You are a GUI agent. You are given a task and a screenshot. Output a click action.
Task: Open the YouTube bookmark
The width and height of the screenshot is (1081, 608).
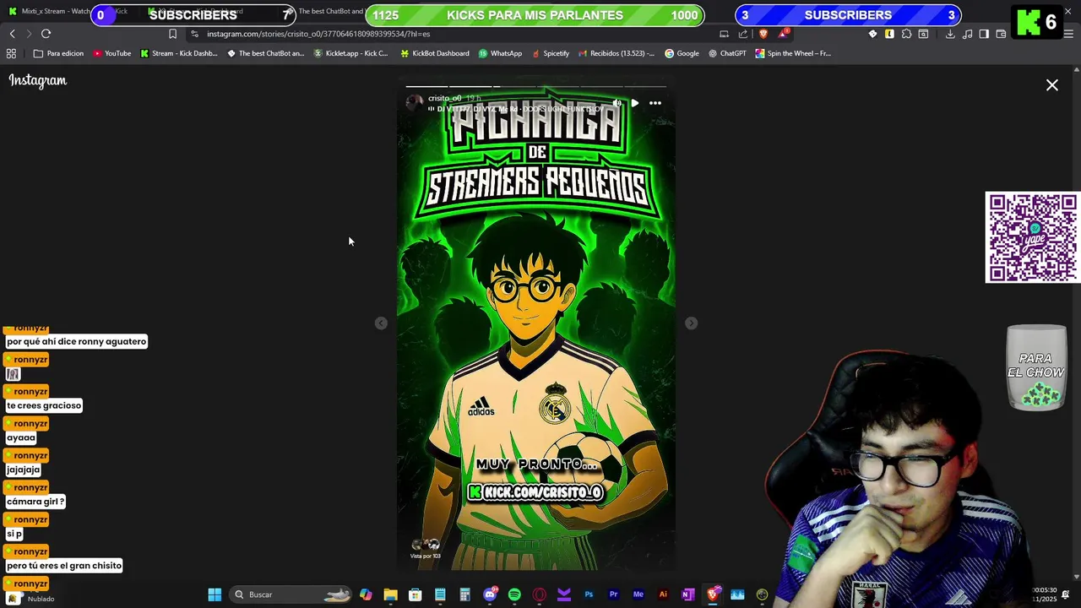[x=112, y=53]
